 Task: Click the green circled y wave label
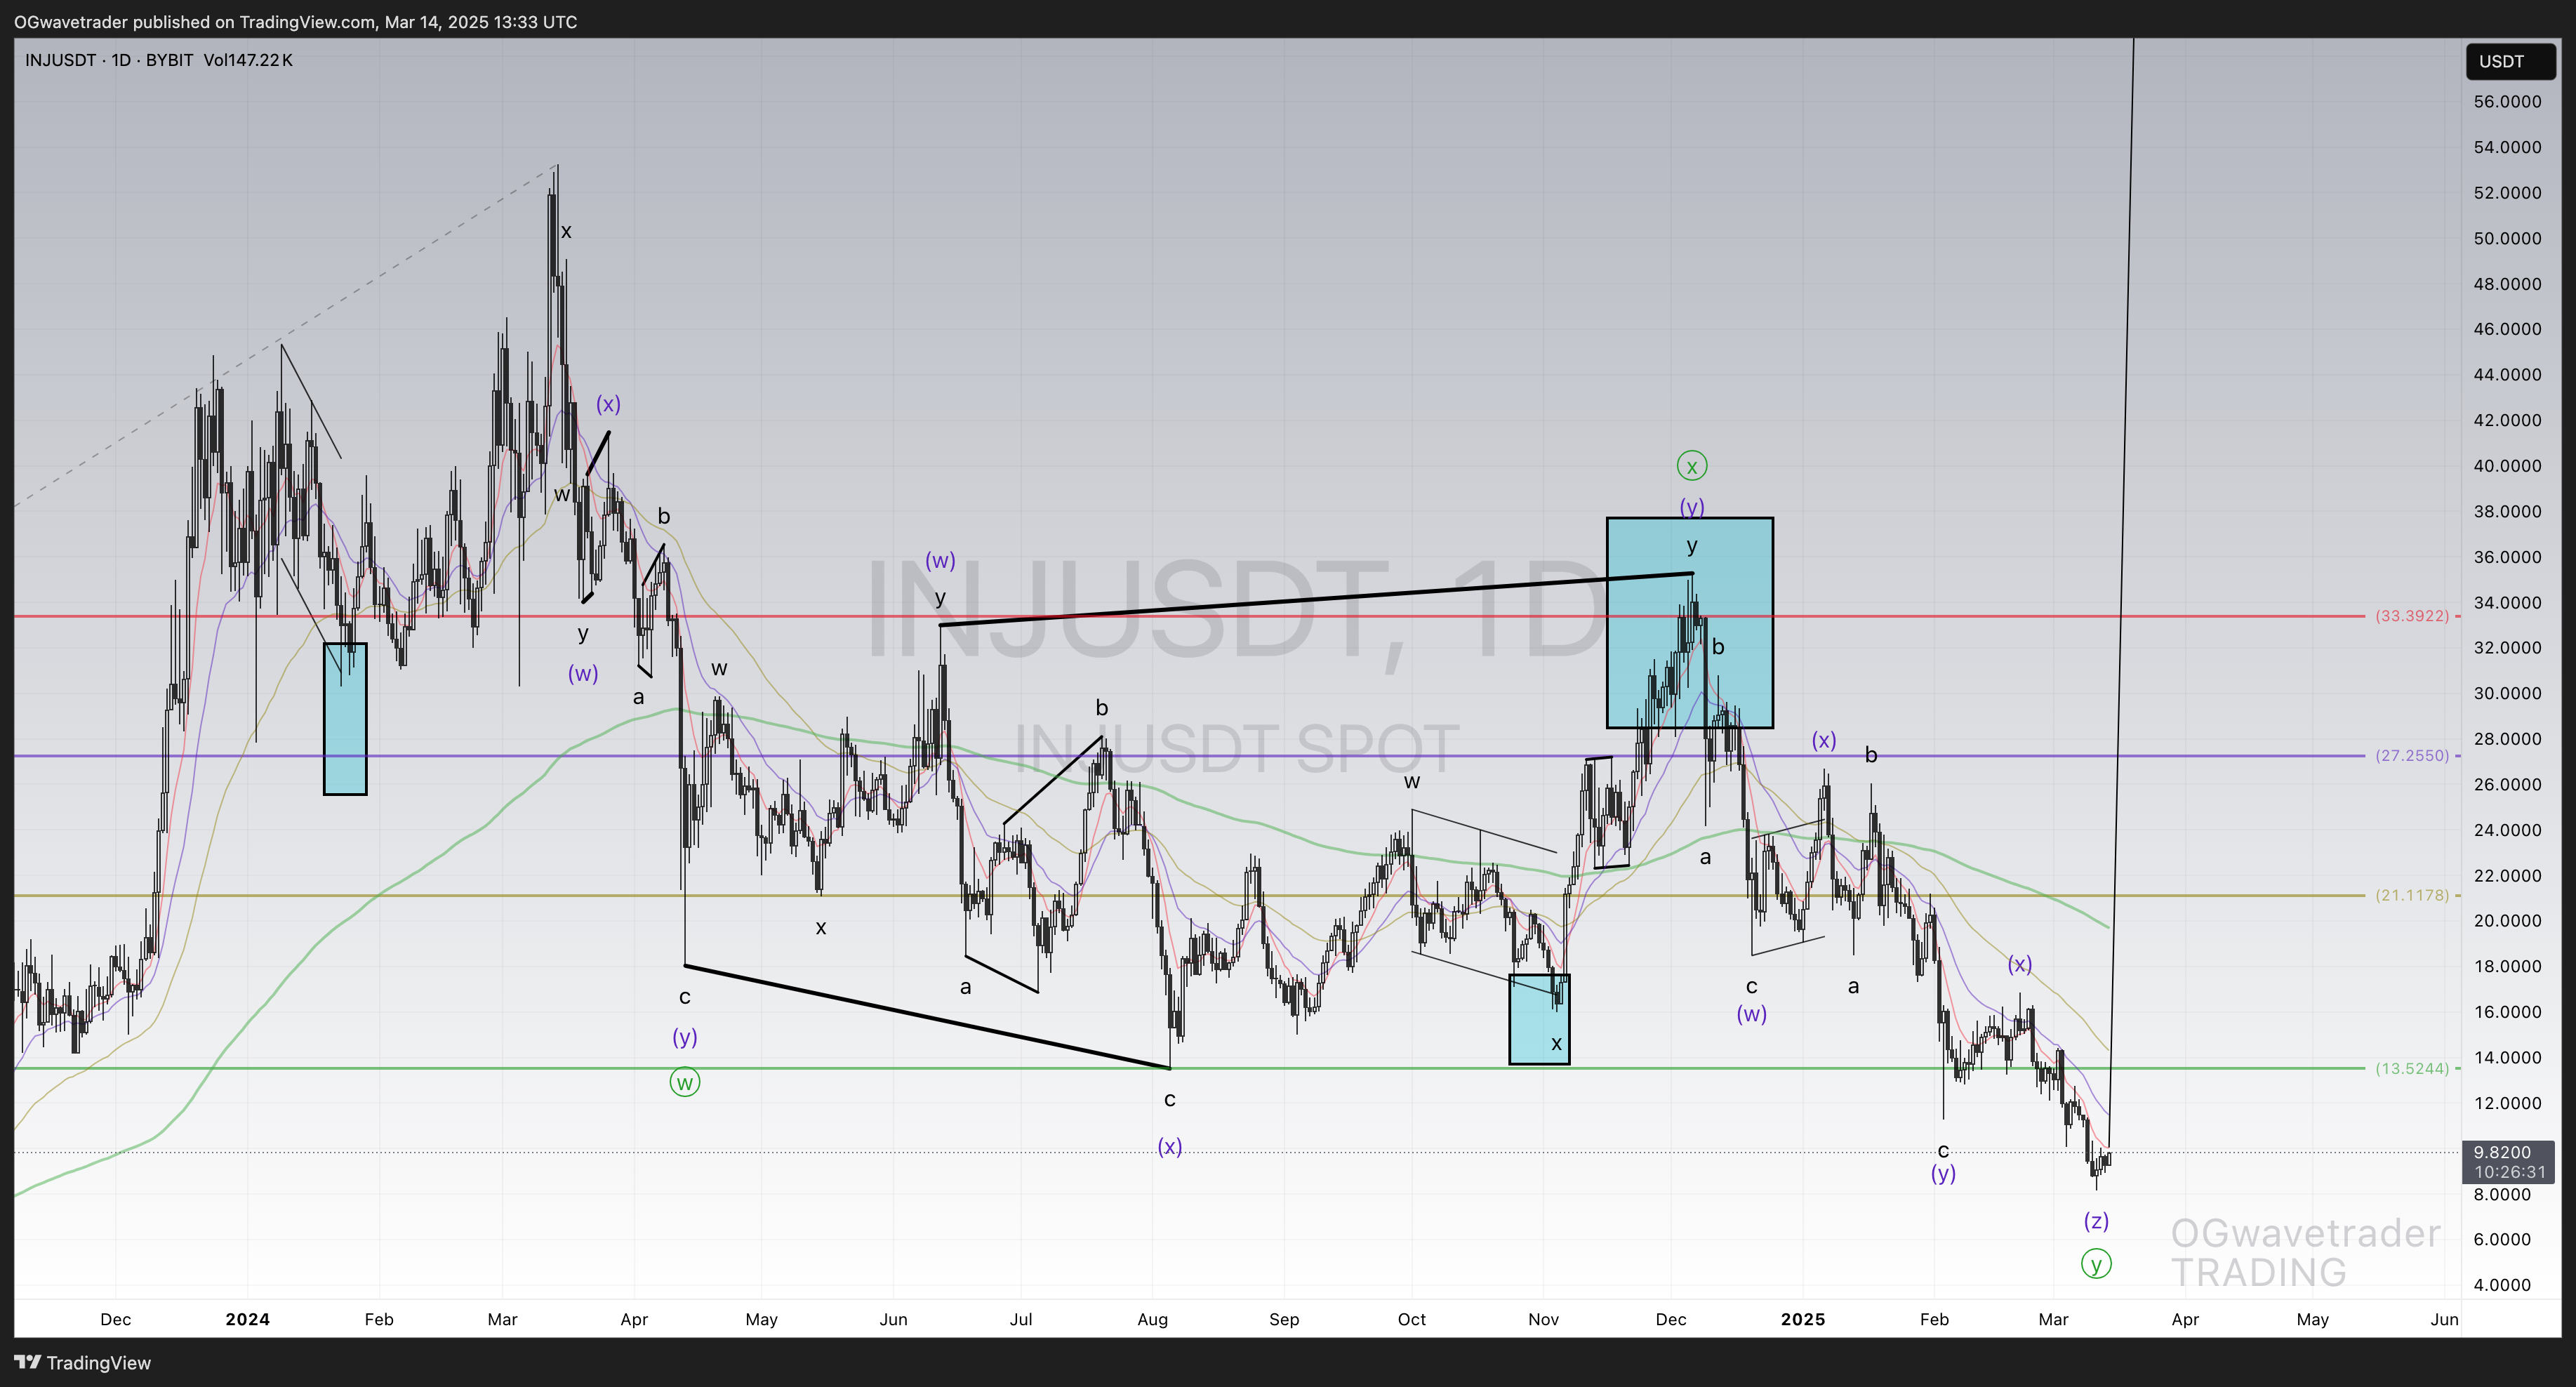(2096, 1264)
